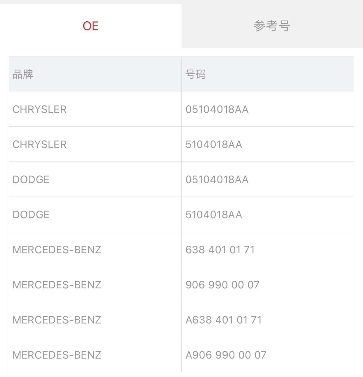Screen dimensions: 363x377
Task: Select the first CHRYSLER brand cell
Action: coord(39,109)
